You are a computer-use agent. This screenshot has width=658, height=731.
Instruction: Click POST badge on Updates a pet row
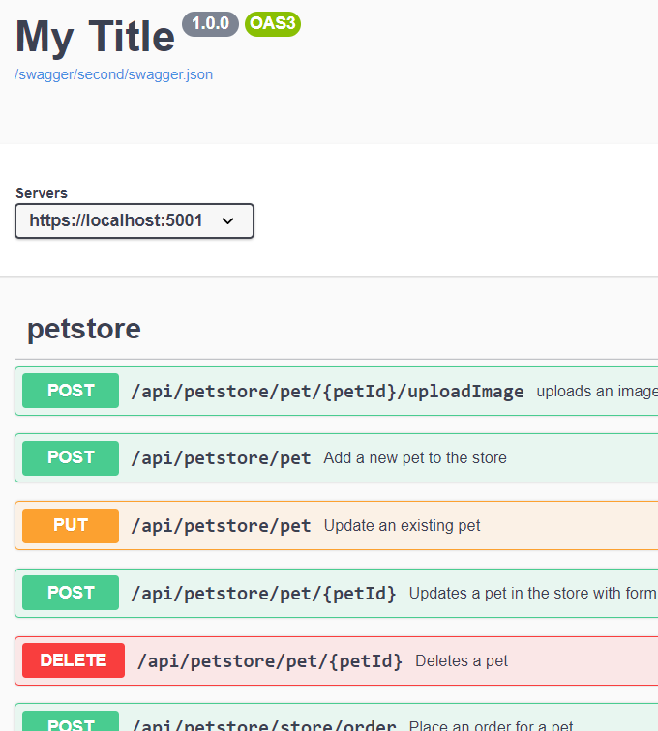coord(71,593)
